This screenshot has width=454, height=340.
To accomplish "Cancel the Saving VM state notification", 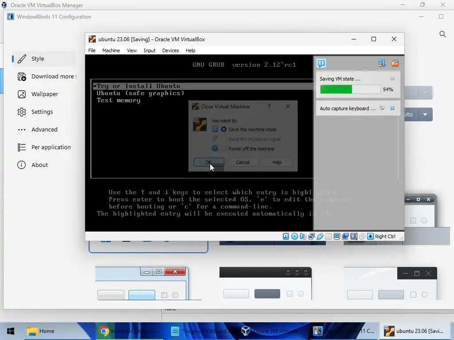I will [x=392, y=79].
